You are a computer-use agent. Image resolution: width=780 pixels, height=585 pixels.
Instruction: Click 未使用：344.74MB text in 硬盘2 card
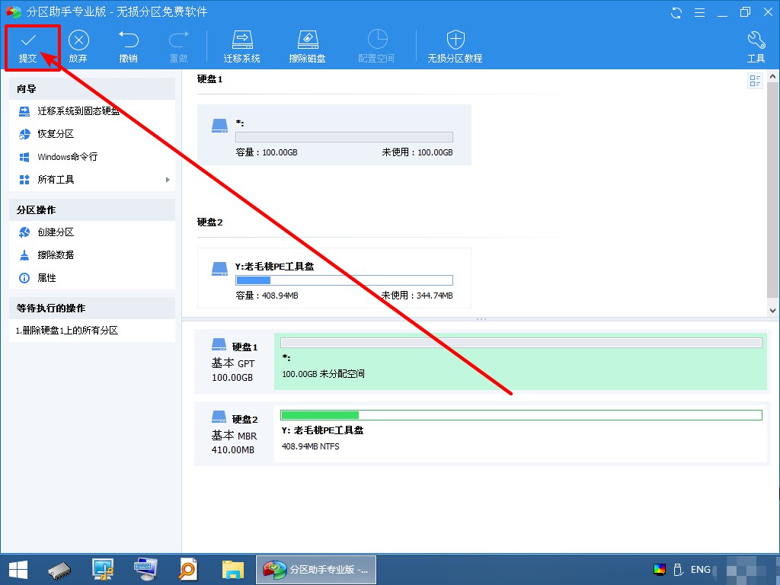pyautogui.click(x=417, y=296)
